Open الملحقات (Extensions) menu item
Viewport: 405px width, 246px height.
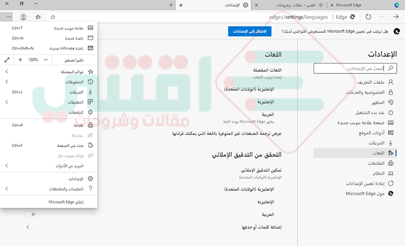49,112
